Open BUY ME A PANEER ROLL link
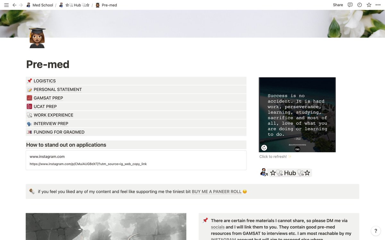The width and height of the screenshot is (385, 240). point(217,192)
